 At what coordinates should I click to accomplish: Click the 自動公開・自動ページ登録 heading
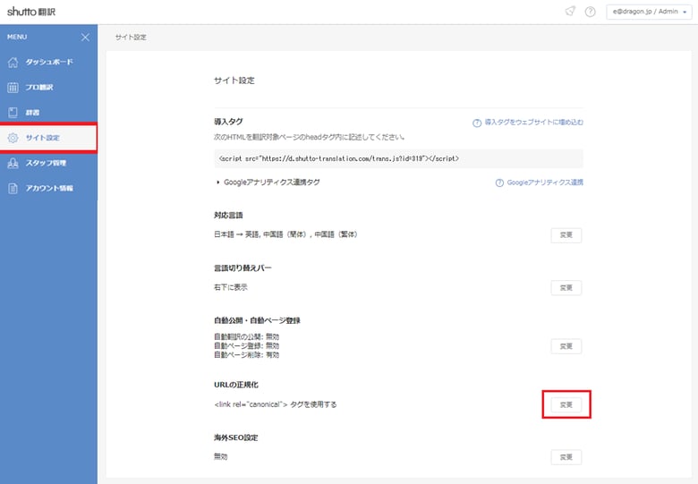(x=258, y=320)
